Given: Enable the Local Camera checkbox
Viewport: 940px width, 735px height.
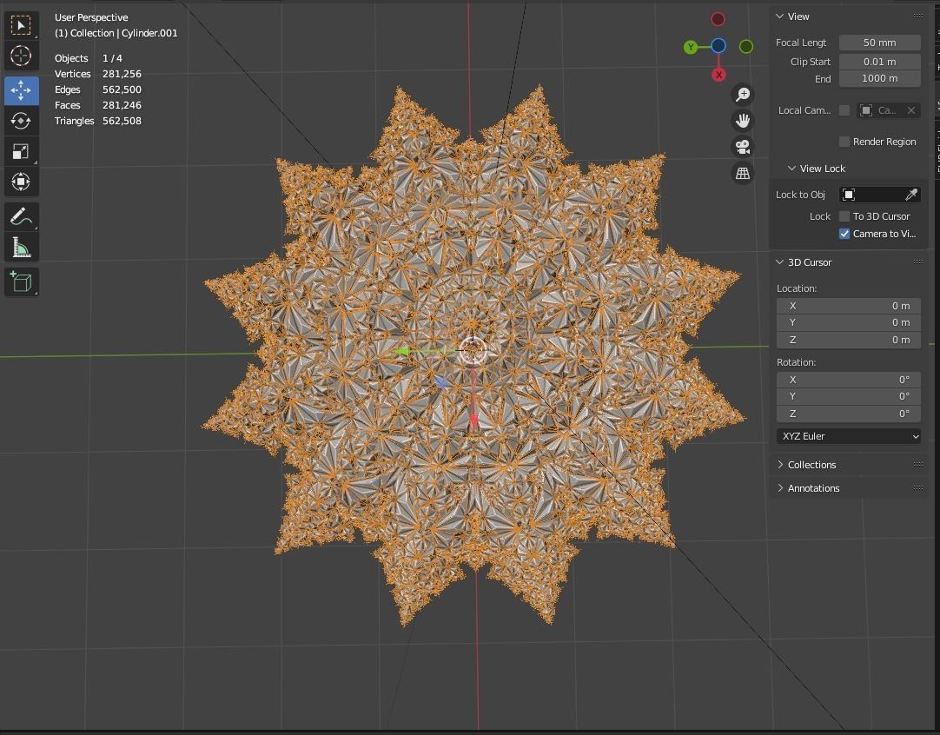Looking at the screenshot, I should [x=844, y=110].
